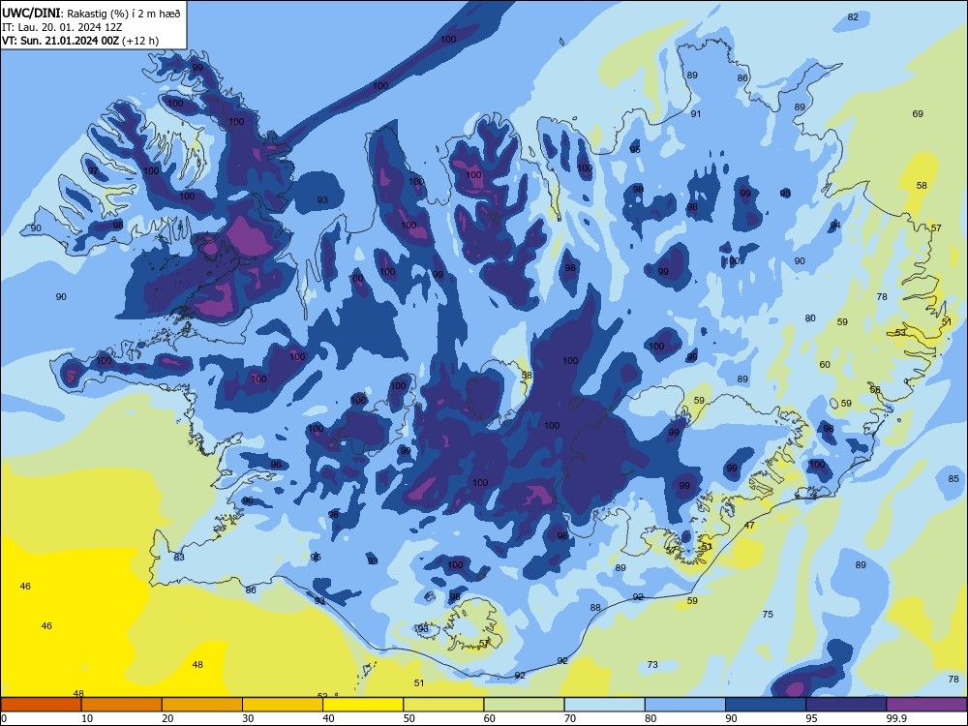
Task: Click the humidity value '82' on the map
Action: pos(853,17)
